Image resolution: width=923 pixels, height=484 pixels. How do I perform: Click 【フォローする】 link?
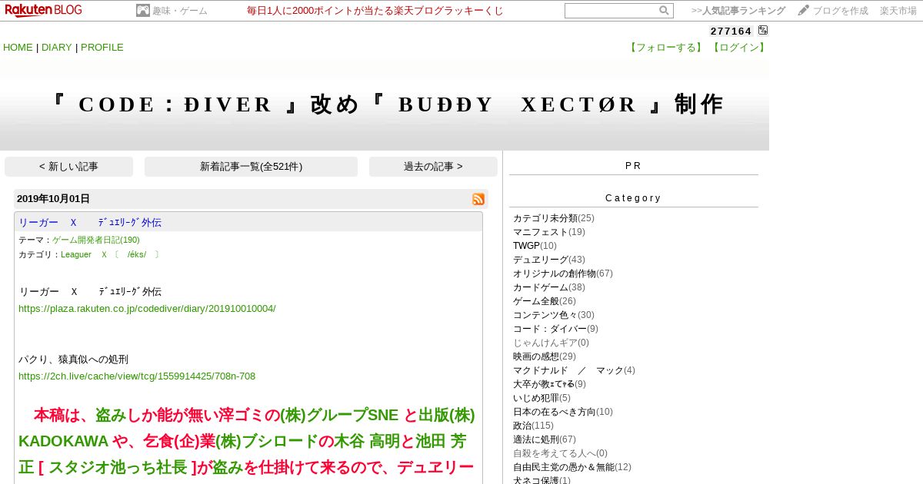click(x=667, y=48)
